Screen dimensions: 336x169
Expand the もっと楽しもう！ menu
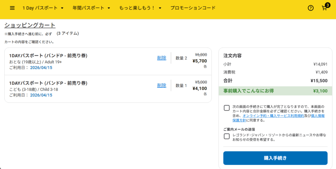point(140,8)
